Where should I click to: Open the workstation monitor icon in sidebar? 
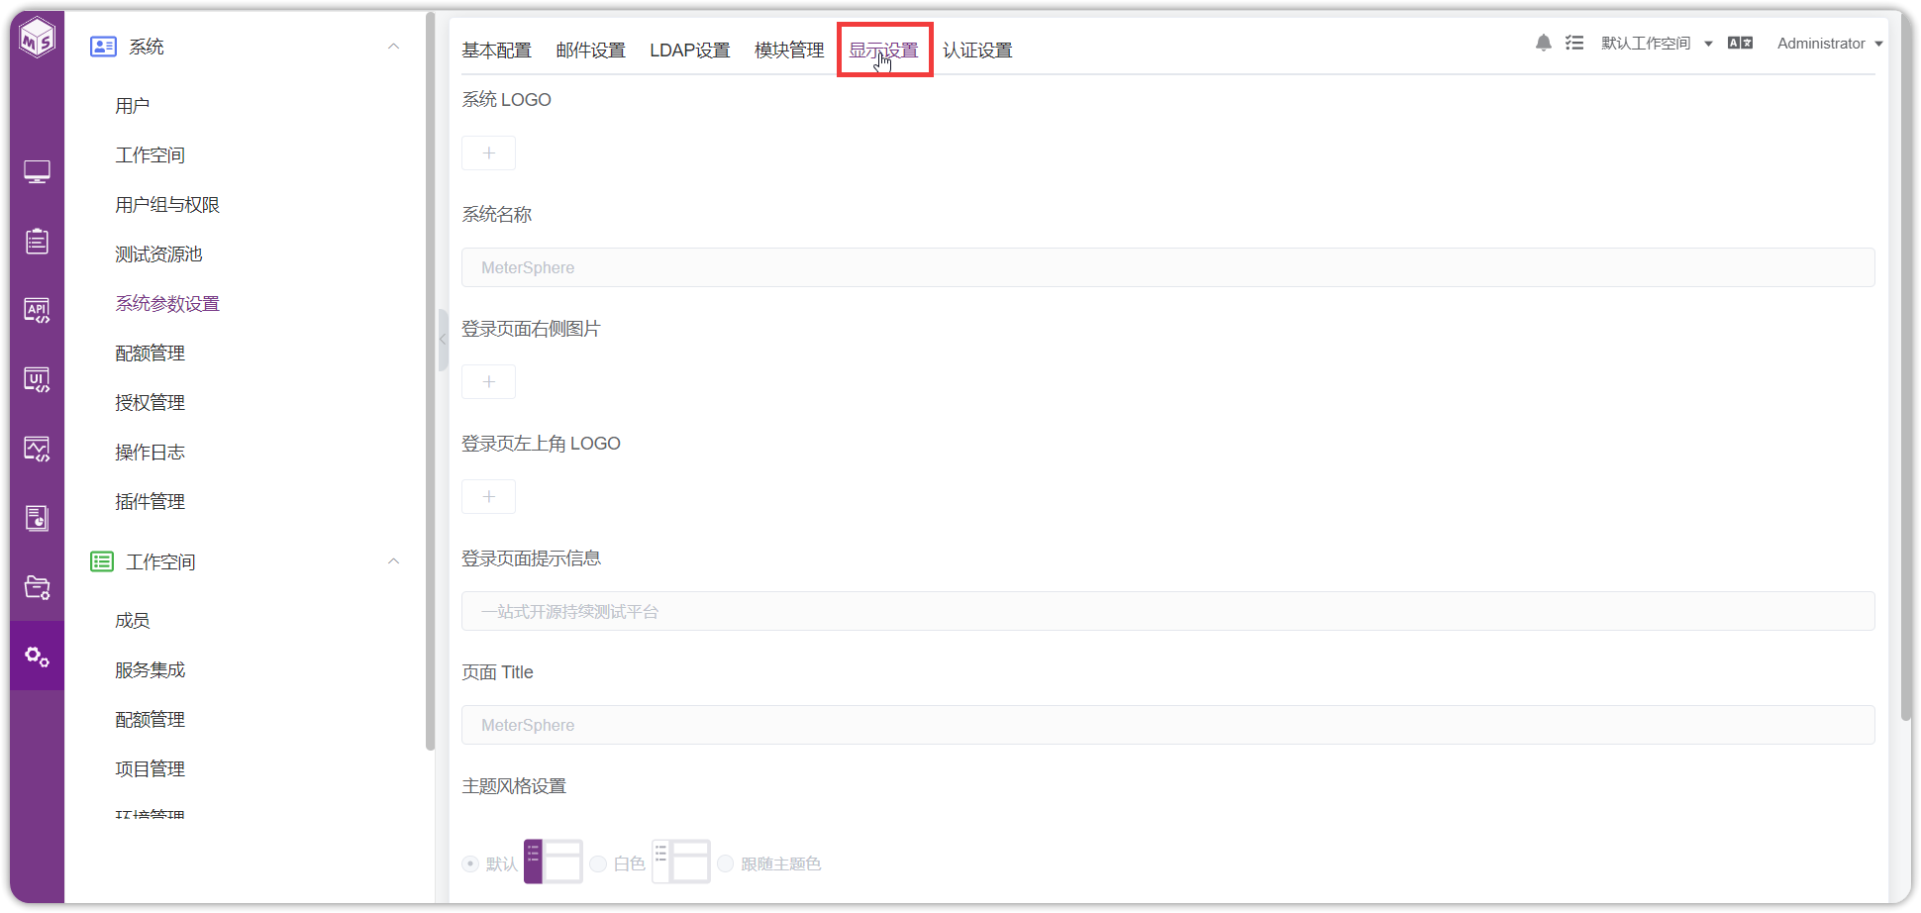pyautogui.click(x=37, y=172)
